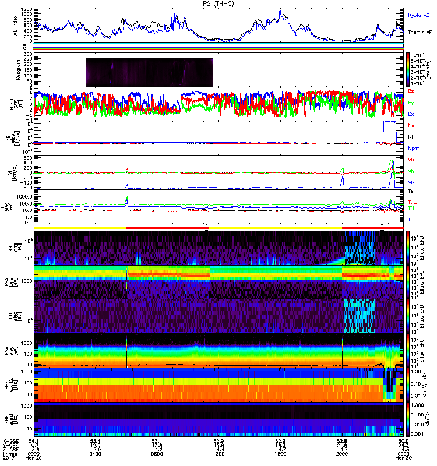Screen dimensions: 437x466
Task: Click the plot title "P2 (TH-C)"
Action: coord(218,3)
